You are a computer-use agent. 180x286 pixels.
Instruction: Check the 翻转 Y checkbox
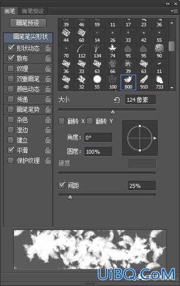[90, 121]
